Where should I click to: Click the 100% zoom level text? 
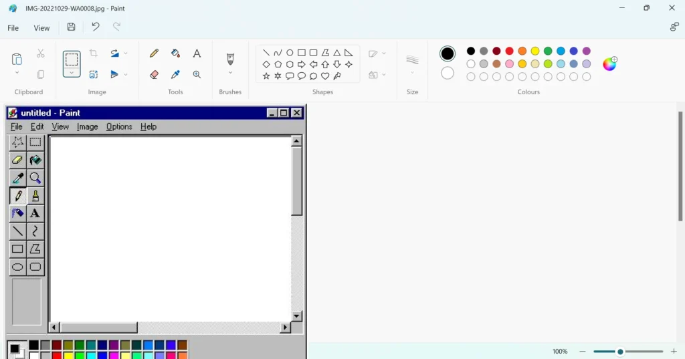pos(560,352)
